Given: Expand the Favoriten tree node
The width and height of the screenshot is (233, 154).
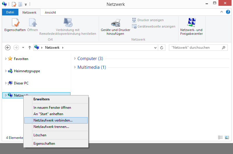Looking at the screenshot, I should click(6, 59).
